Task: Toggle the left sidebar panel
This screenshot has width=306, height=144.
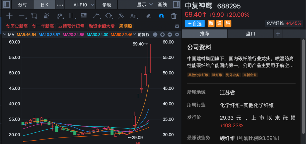Action: click(x=7, y=5)
